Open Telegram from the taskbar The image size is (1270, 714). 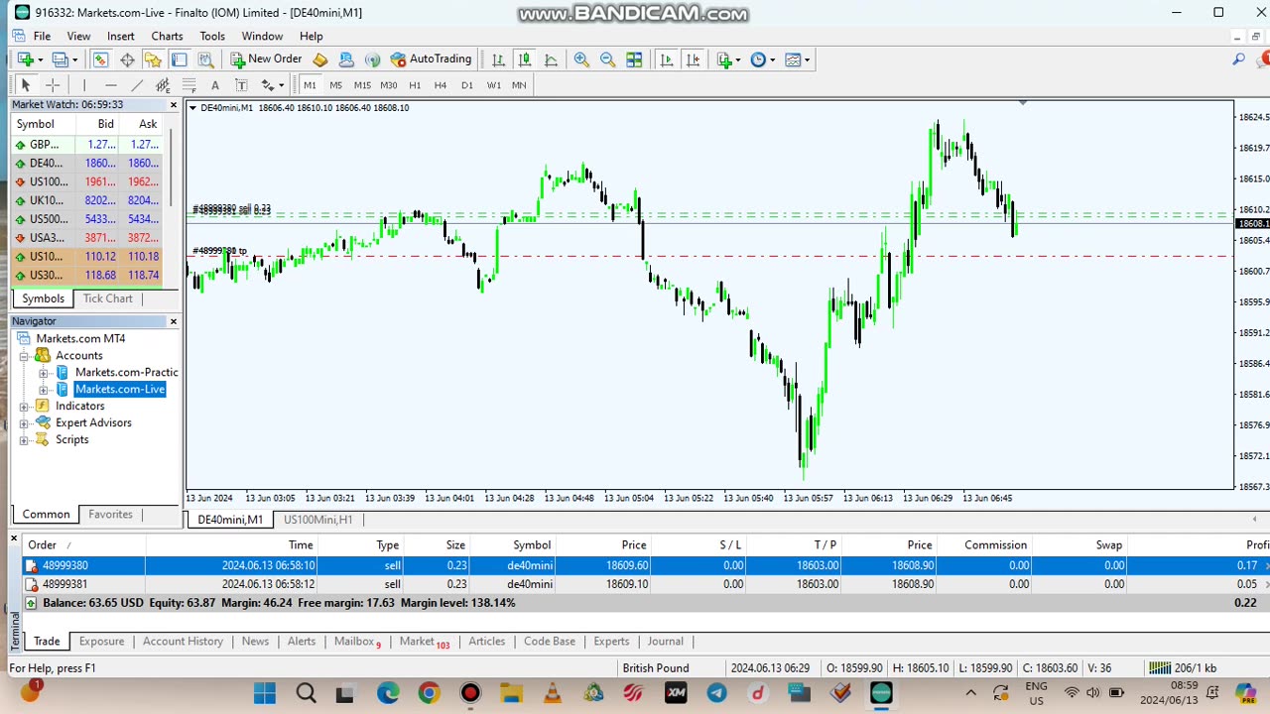pos(716,693)
